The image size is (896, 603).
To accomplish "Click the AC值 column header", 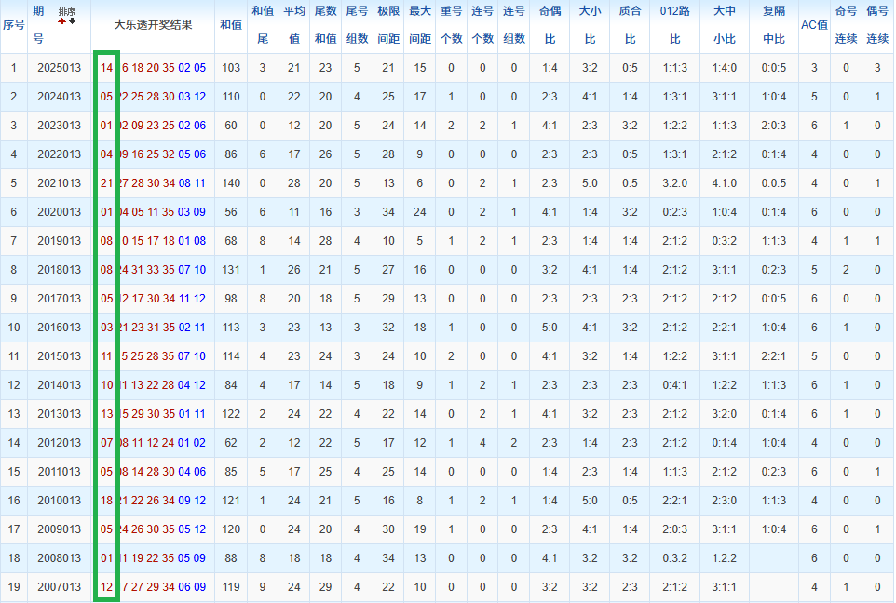I will [x=814, y=25].
